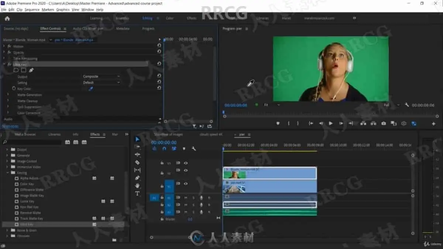This screenshot has width=443, height=249.
Task: Expand the Distort effects folder
Action: click(x=7, y=149)
